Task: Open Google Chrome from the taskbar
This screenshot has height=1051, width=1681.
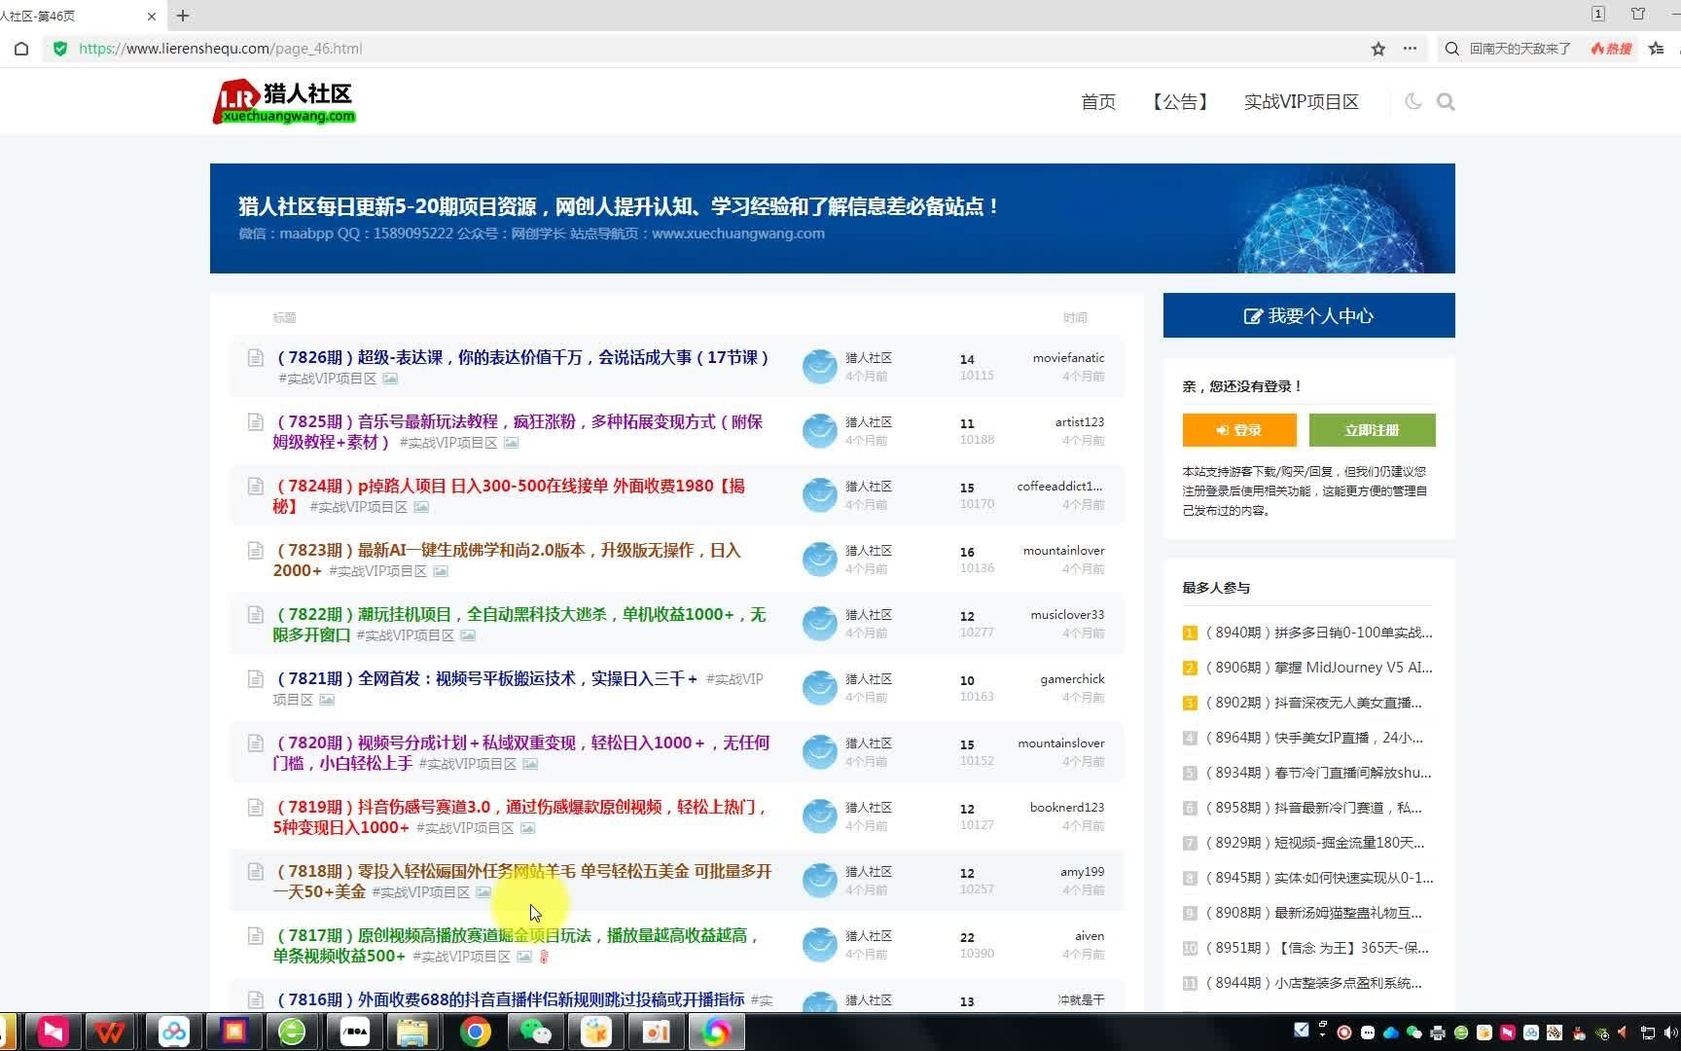Action: [475, 1032]
